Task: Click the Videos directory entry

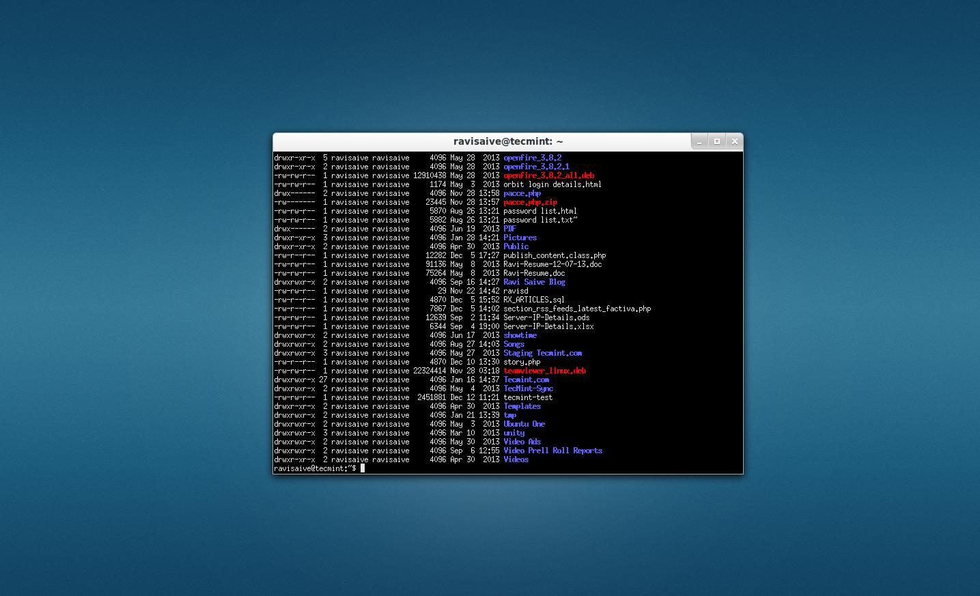Action: (x=515, y=459)
